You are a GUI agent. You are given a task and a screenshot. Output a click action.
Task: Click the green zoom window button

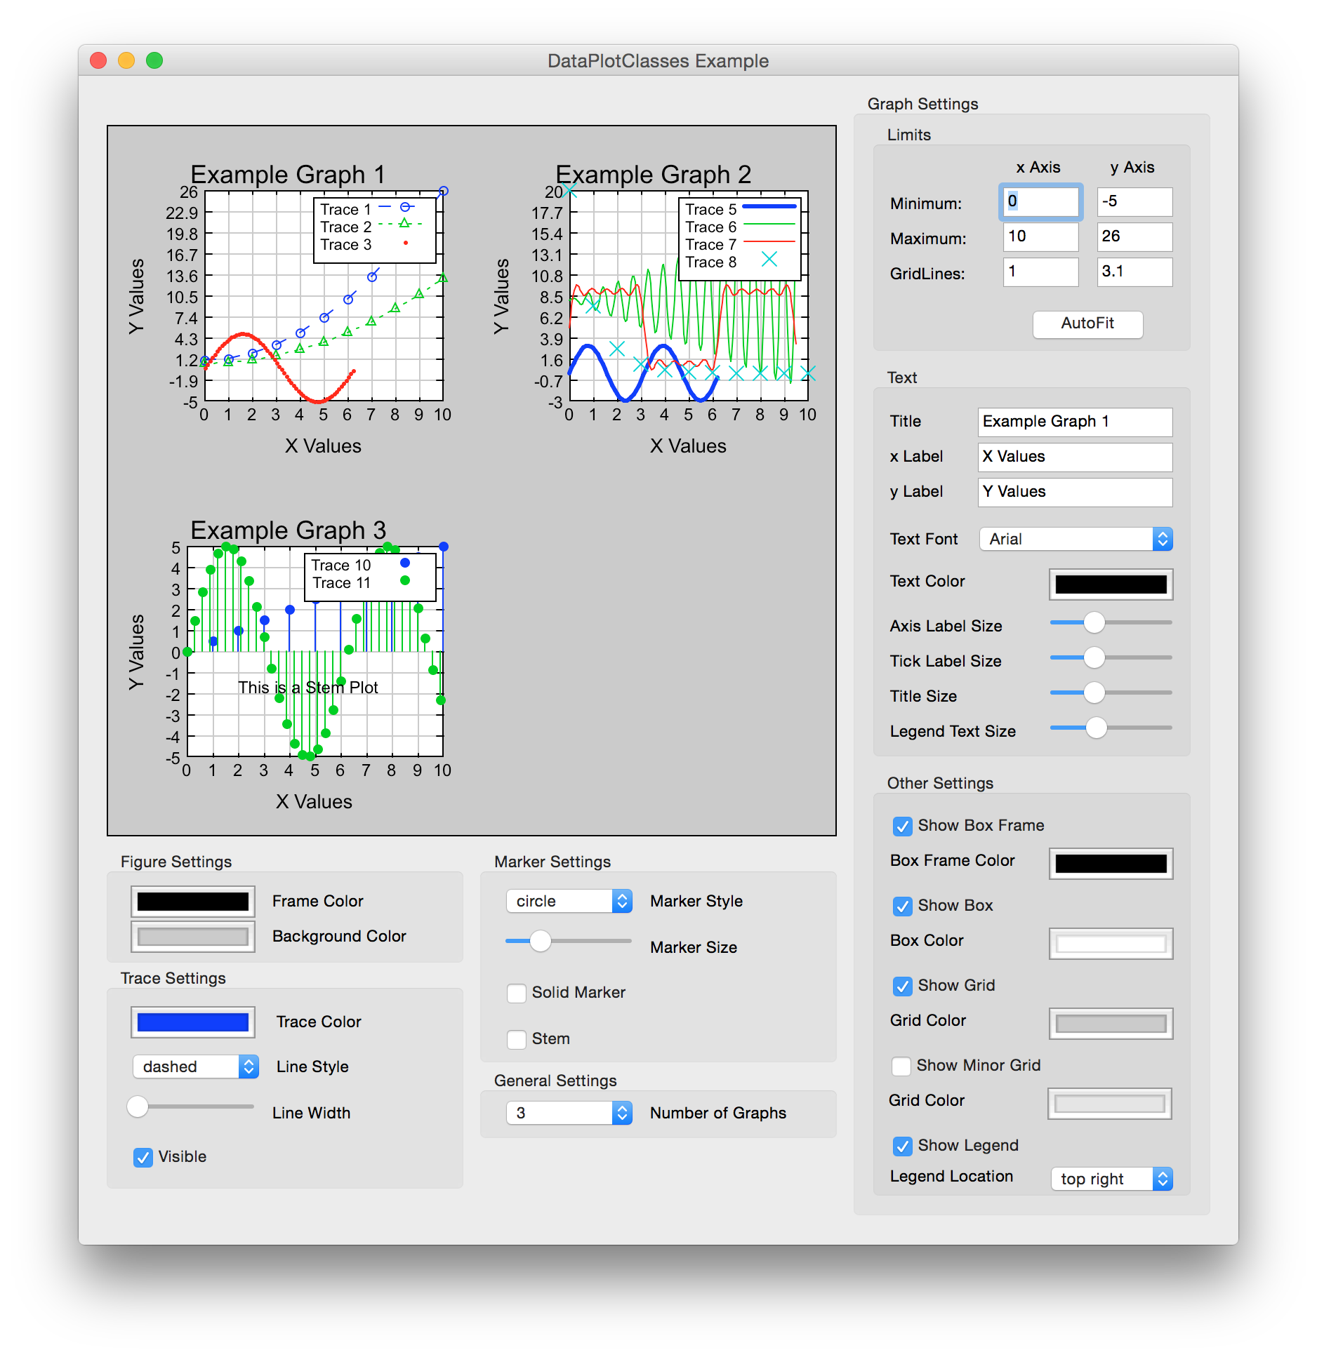(x=154, y=61)
